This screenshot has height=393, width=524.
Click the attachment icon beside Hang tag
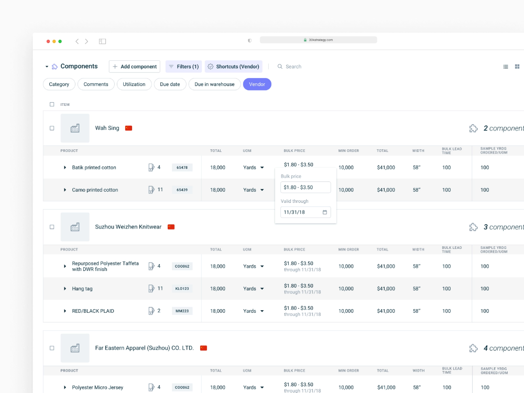pyautogui.click(x=151, y=289)
